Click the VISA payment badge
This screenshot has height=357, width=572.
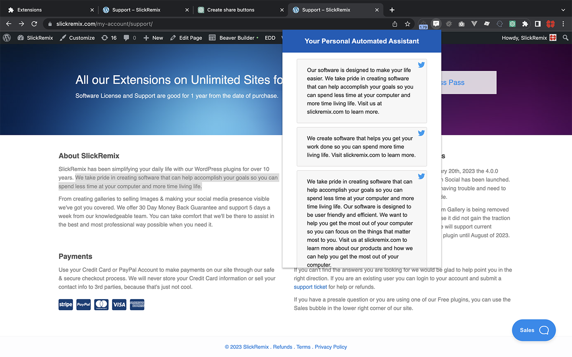[x=119, y=305]
